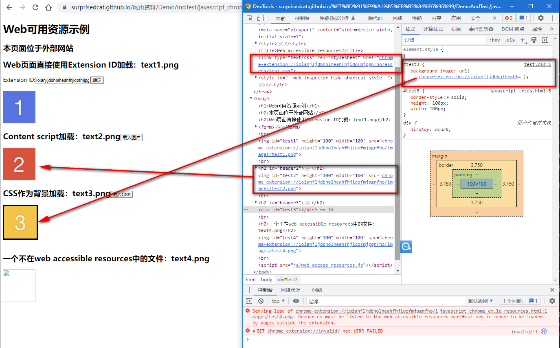Collapse the body element node
The width and height of the screenshot is (560, 348).
click(251, 98)
